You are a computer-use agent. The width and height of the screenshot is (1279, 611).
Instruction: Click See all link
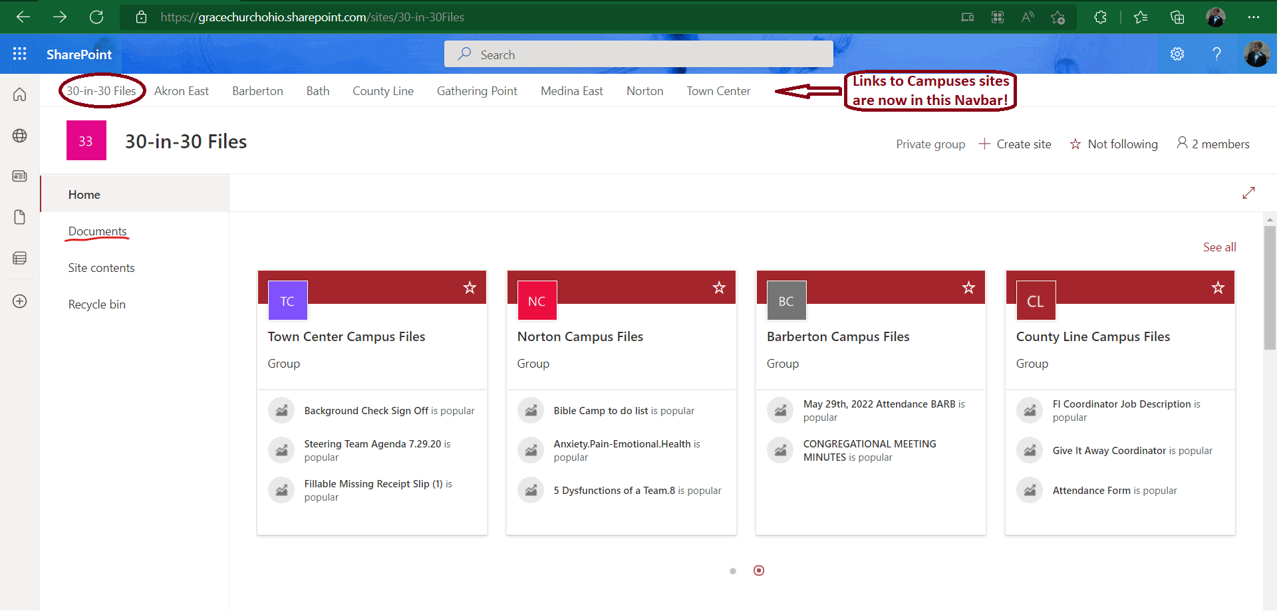[1219, 247]
